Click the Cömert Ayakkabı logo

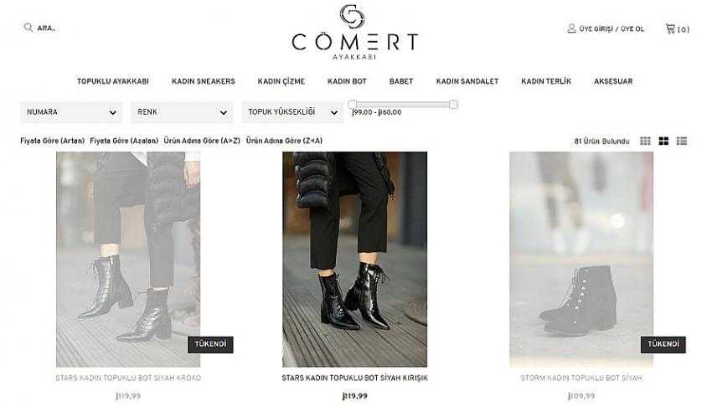[x=354, y=32]
